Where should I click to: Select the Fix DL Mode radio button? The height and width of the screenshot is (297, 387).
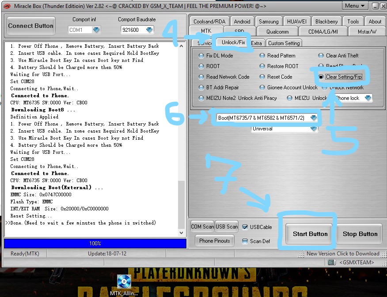pos(201,56)
